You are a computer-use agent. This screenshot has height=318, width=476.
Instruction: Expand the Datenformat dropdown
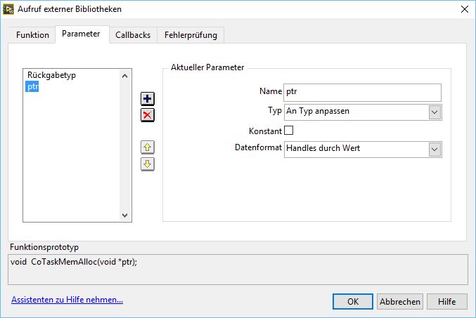click(435, 149)
